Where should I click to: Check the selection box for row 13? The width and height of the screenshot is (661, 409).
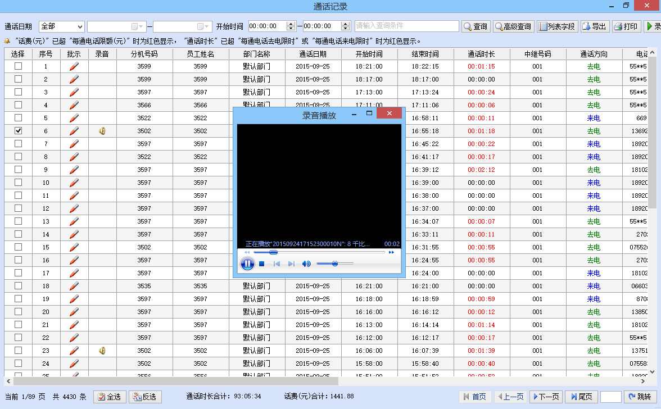pos(19,221)
